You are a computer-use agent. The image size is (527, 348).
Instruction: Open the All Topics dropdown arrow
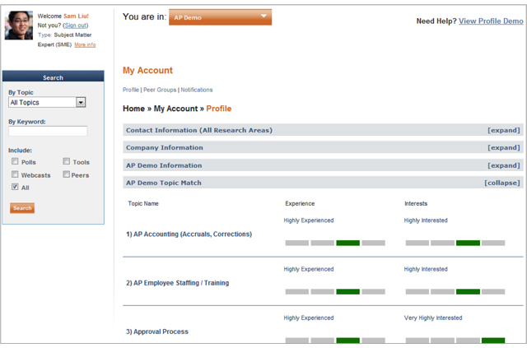(x=81, y=102)
